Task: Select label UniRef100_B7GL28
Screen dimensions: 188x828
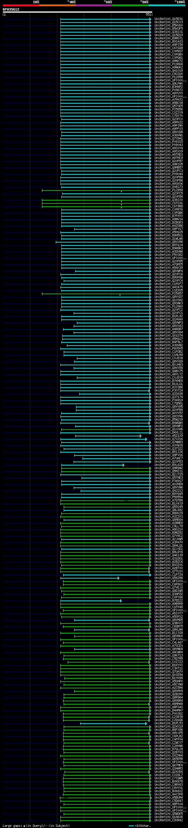Action: pos(168,749)
